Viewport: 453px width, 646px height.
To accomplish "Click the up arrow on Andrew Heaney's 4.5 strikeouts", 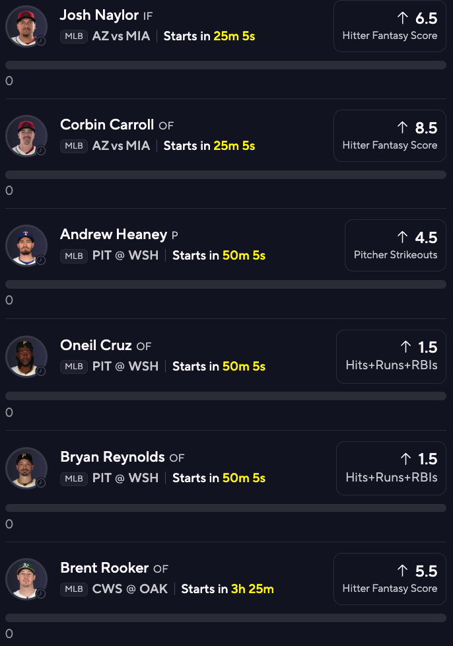I will pyautogui.click(x=403, y=237).
